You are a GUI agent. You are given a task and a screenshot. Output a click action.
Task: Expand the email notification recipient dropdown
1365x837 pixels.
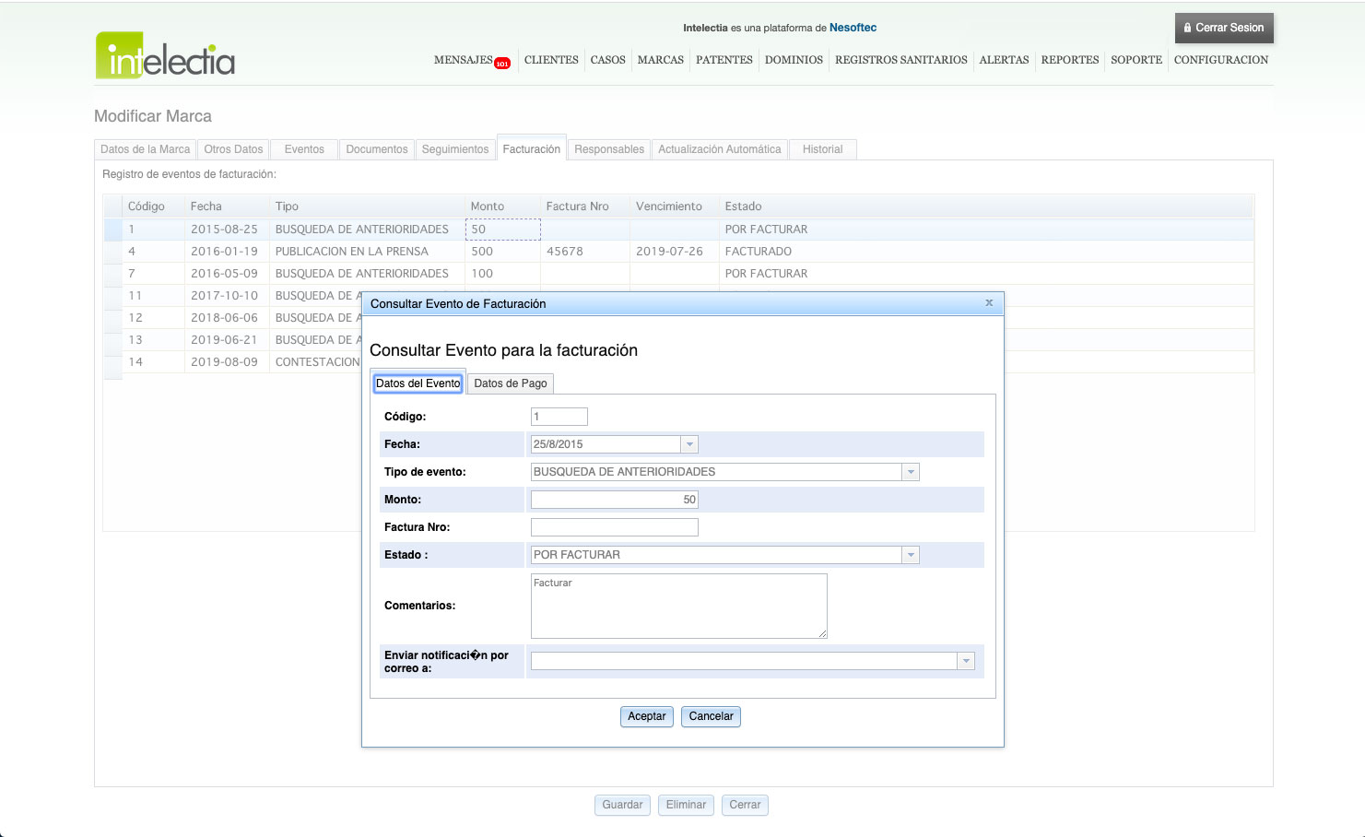tap(966, 661)
